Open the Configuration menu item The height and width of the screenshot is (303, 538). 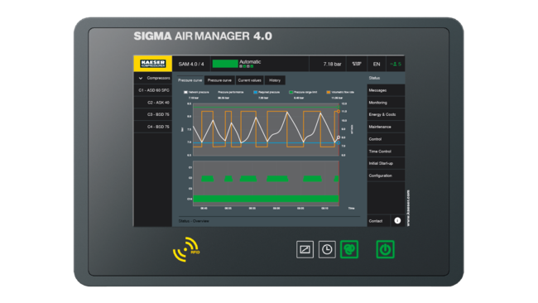(386, 176)
